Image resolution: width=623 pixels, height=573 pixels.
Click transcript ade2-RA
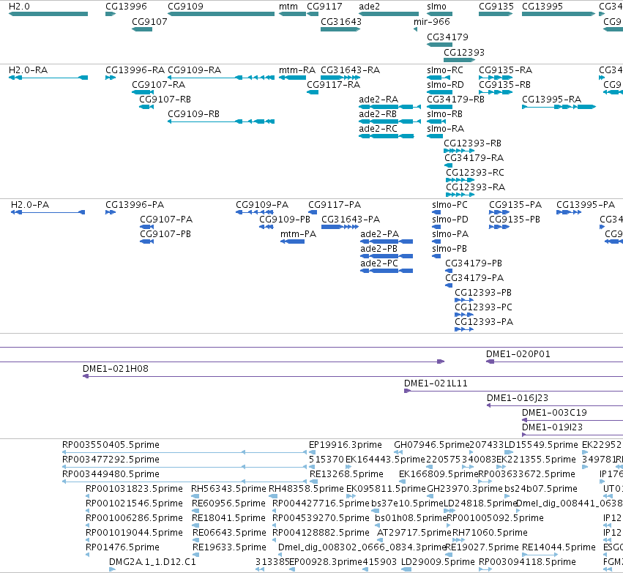(389, 106)
